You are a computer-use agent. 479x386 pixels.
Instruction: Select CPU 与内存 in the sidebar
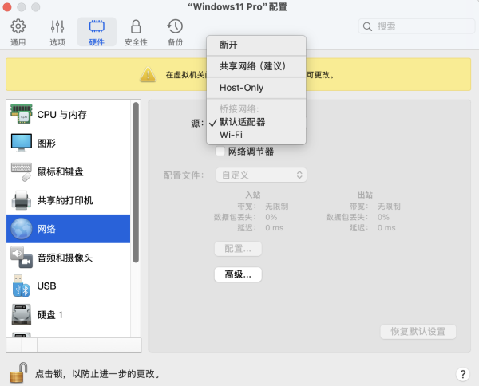(x=62, y=114)
